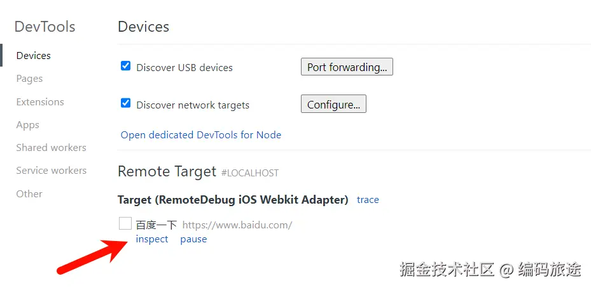
Task: Click the pause link under Baidu target
Action: click(193, 239)
